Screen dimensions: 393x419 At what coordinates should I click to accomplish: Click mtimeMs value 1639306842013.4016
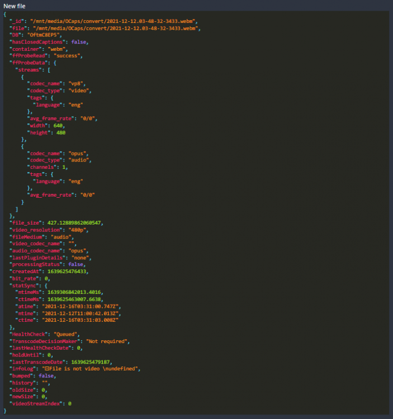[x=74, y=292]
